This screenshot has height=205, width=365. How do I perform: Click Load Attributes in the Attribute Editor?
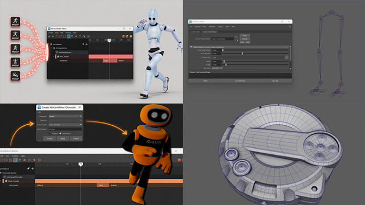tap(240, 81)
